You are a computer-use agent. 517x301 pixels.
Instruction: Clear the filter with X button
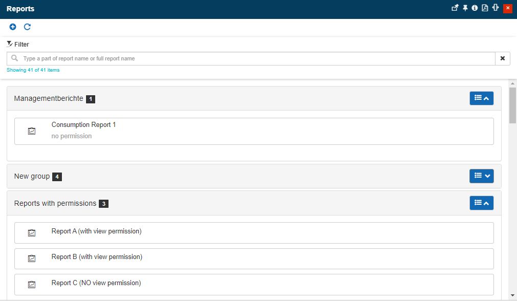pos(502,58)
